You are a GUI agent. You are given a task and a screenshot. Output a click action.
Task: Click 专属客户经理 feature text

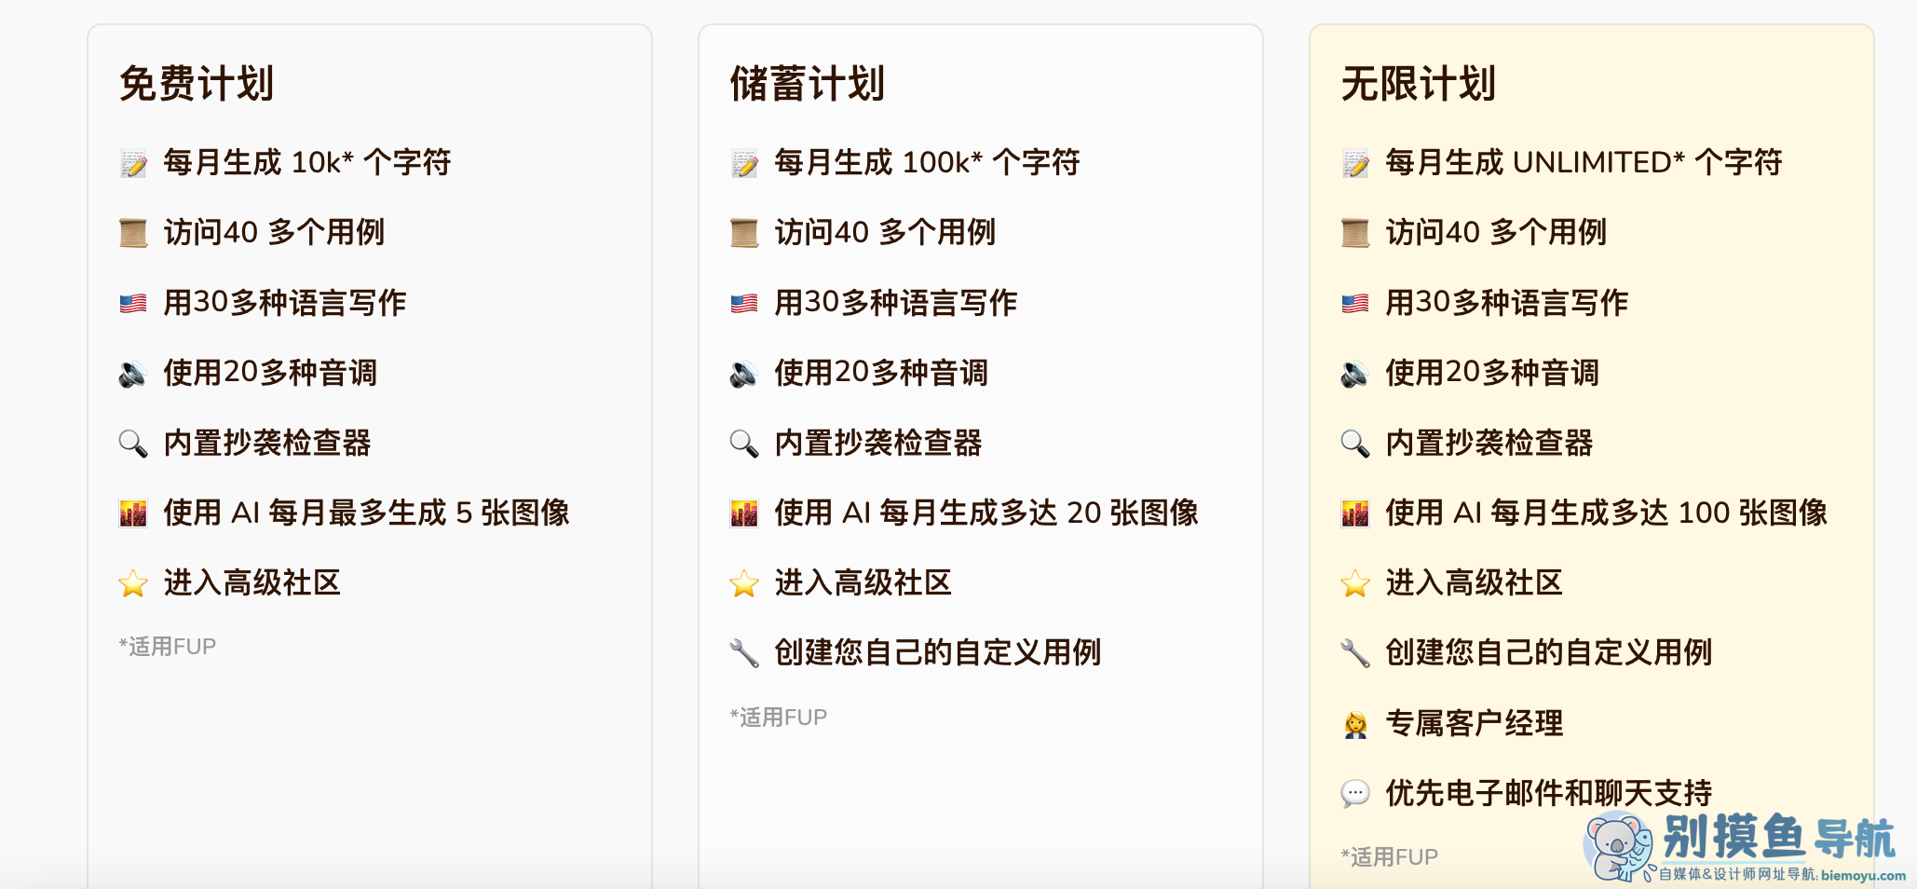1475,723
